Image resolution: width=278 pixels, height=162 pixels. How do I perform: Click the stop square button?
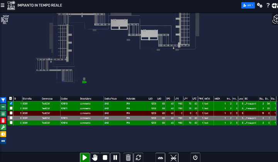click(x=105, y=157)
